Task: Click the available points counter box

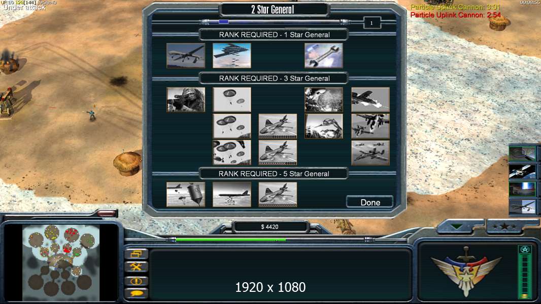Action: (x=372, y=23)
